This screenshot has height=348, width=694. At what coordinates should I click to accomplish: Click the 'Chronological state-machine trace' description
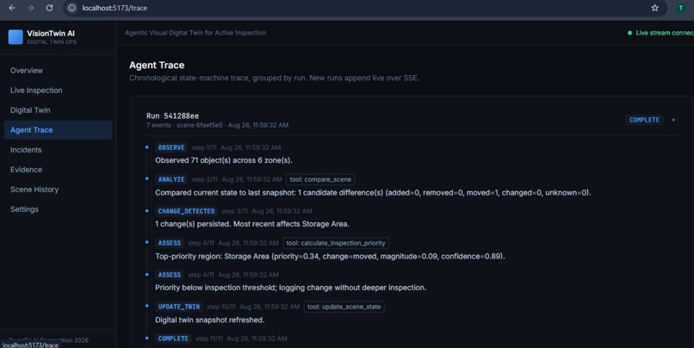(x=274, y=78)
